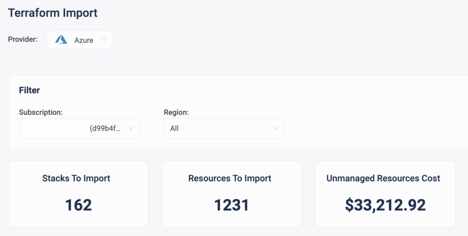Viewport: 468px width, 236px height.
Task: Click the cost value $33,212.92
Action: coord(385,205)
